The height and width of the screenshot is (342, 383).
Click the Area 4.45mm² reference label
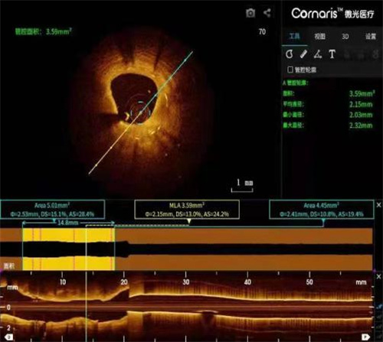(x=322, y=210)
